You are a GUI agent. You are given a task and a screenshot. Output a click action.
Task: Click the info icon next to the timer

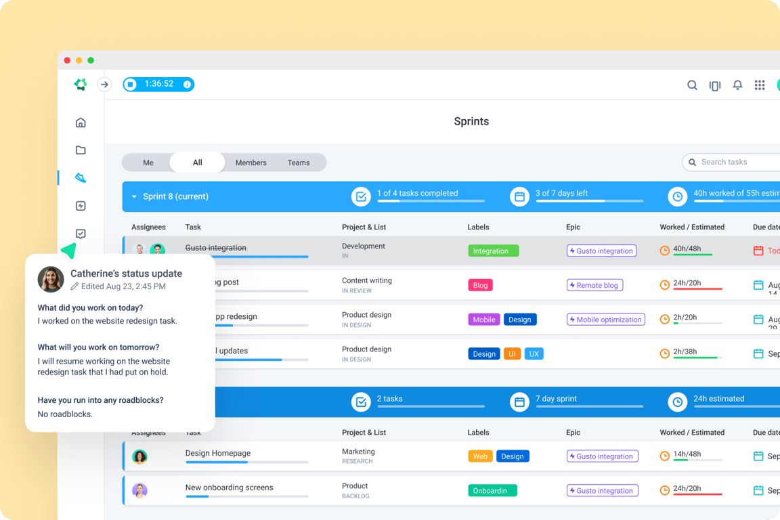(186, 84)
